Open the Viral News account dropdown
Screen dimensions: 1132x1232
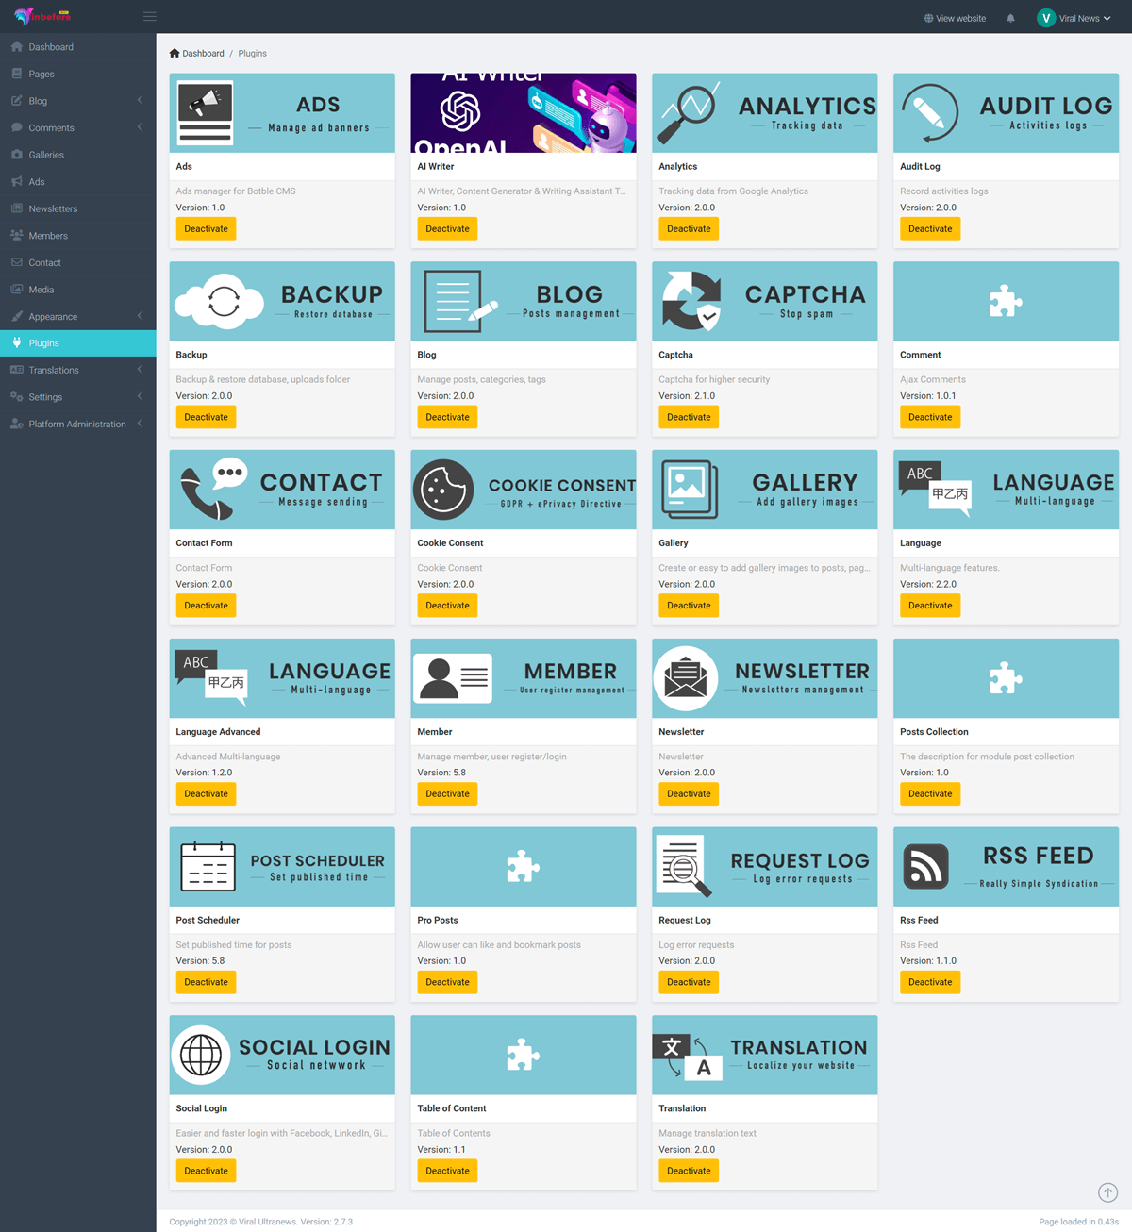point(1074,17)
